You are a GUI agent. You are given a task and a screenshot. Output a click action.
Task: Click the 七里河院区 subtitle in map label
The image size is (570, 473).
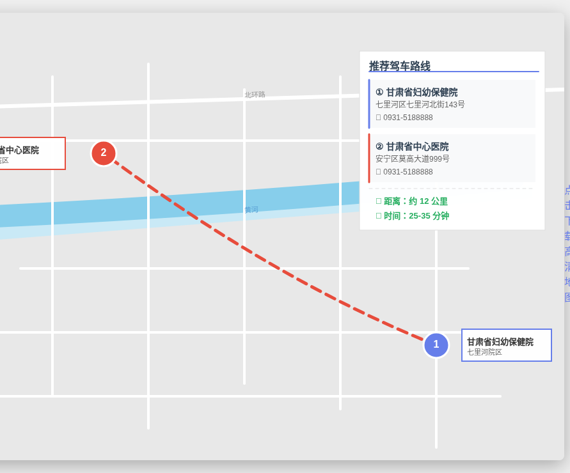point(484,352)
